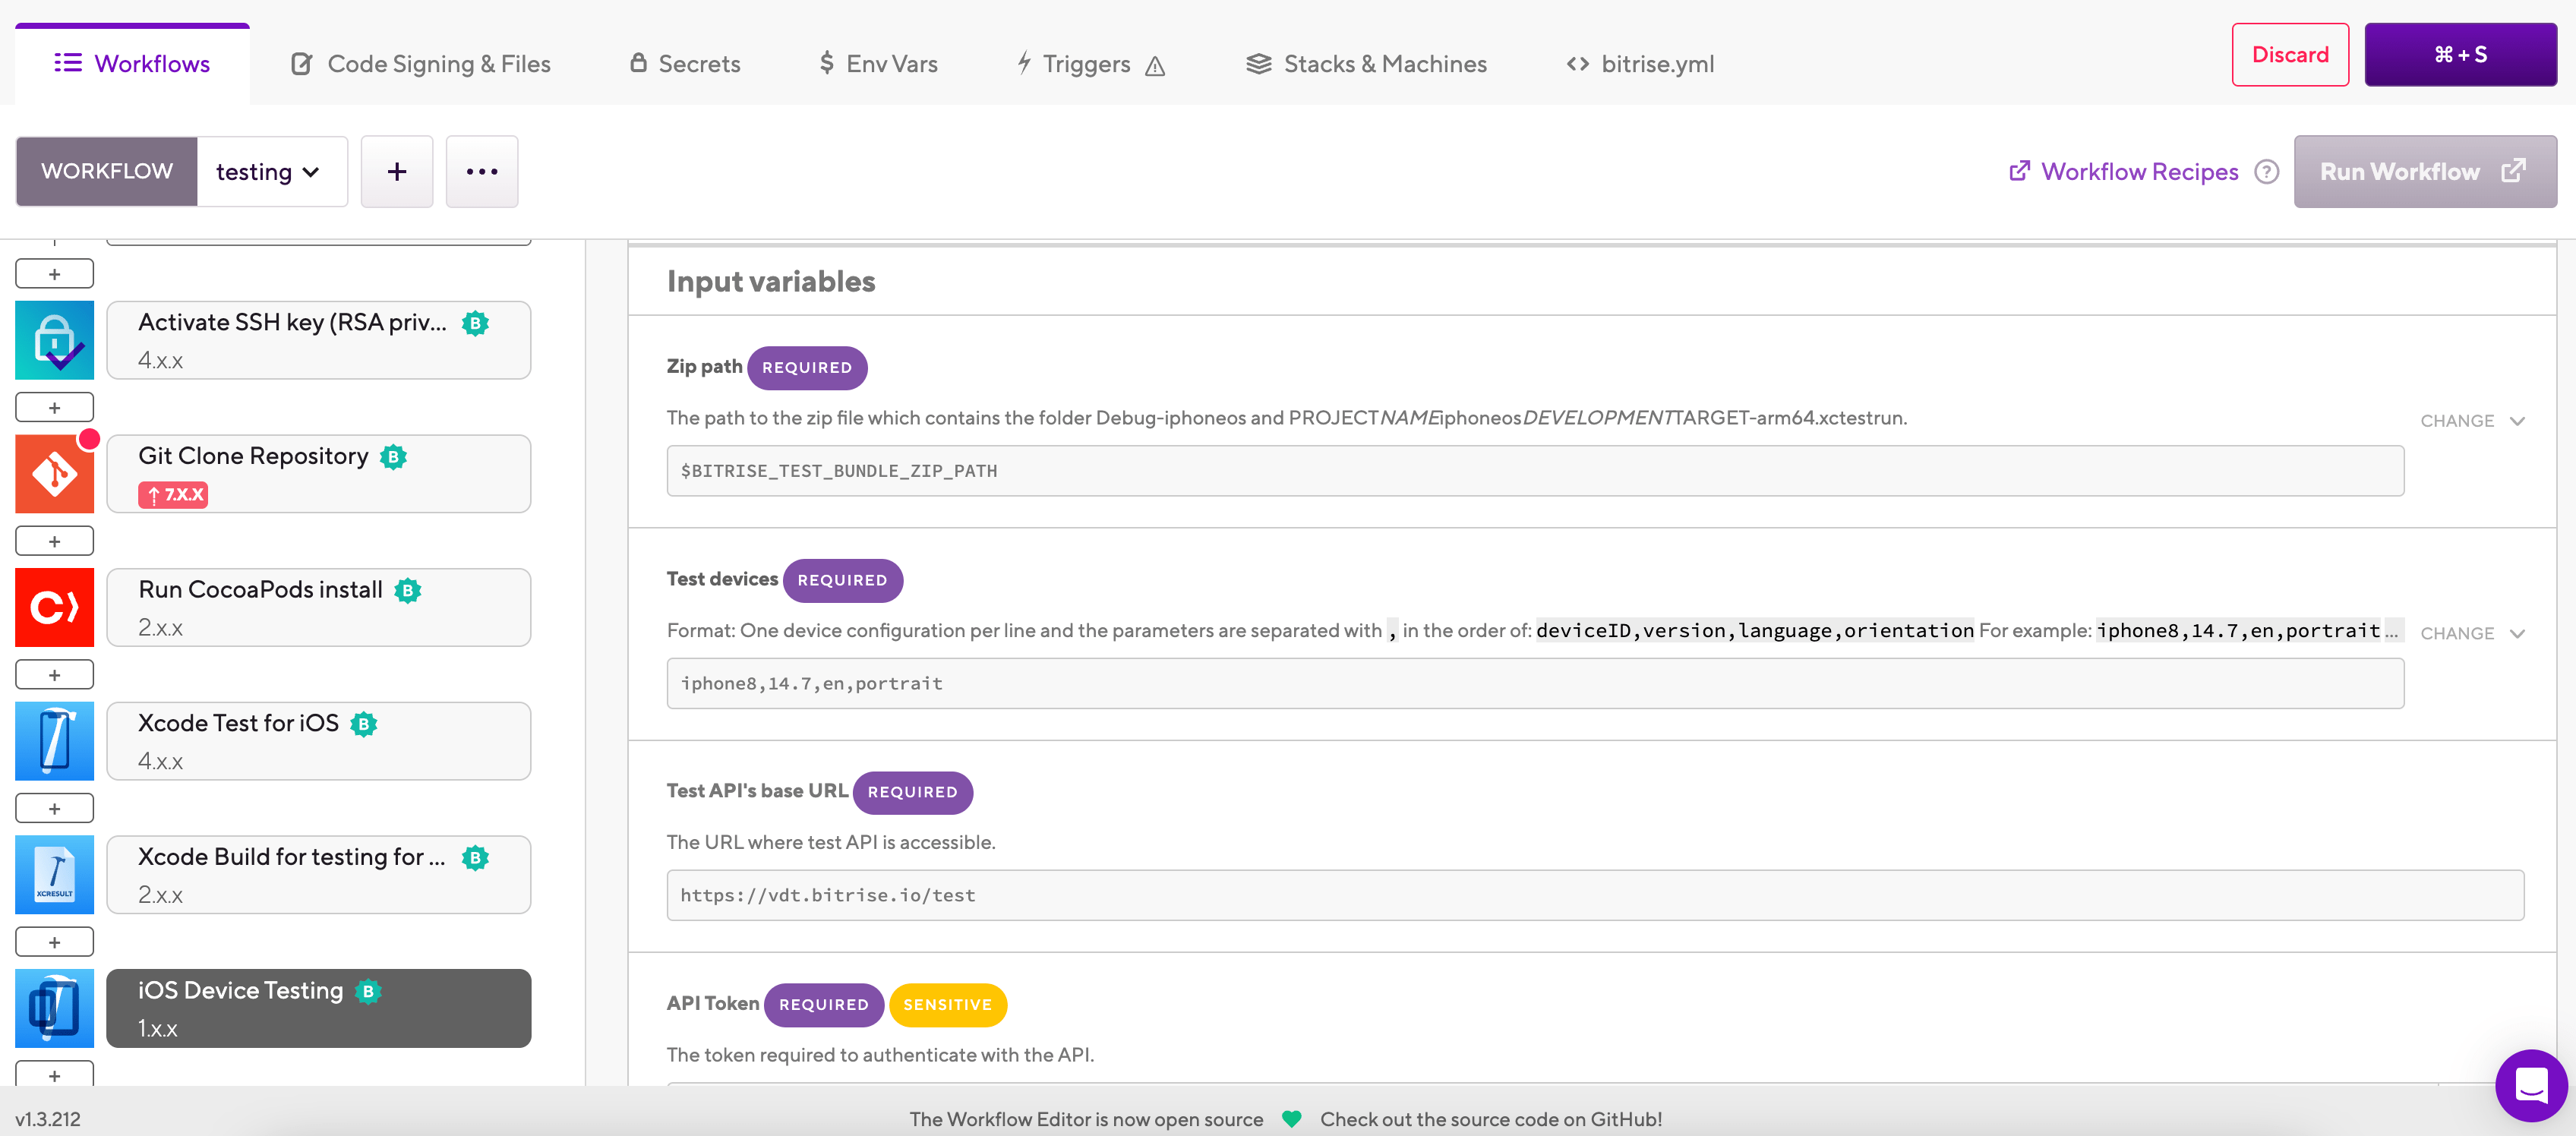Open the testing workflow dropdown
The height and width of the screenshot is (1136, 2576).
tap(272, 172)
